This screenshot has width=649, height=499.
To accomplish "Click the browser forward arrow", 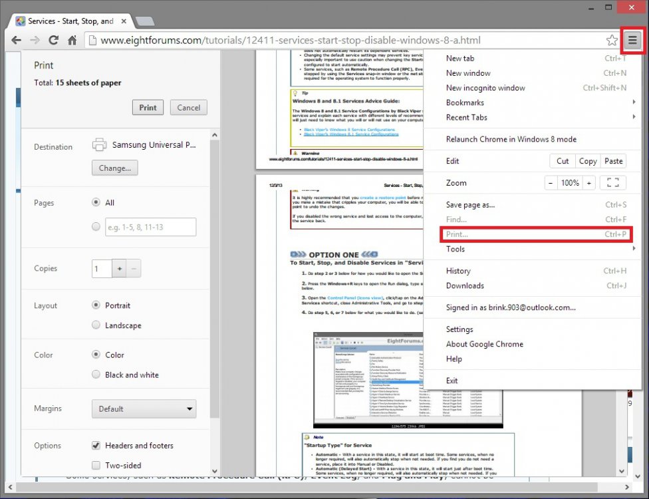I will click(x=35, y=40).
